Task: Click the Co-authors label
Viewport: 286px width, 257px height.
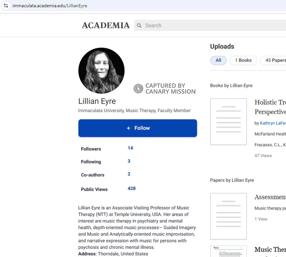Action: (93, 175)
